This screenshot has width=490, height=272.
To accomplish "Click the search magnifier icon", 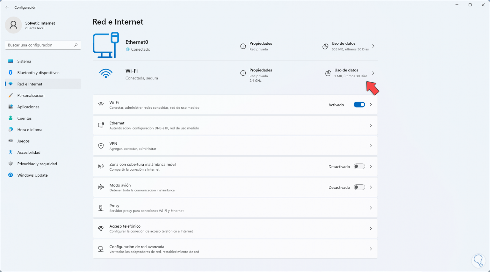I will click(76, 45).
